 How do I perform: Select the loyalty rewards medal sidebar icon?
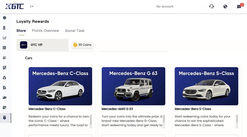click(x=4, y=118)
